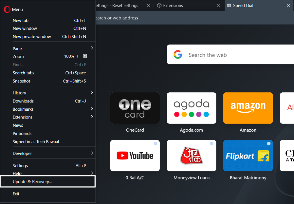294x204 pixels.
Task: Click the dot badge on Aaj Tak tile
Action: (212, 143)
